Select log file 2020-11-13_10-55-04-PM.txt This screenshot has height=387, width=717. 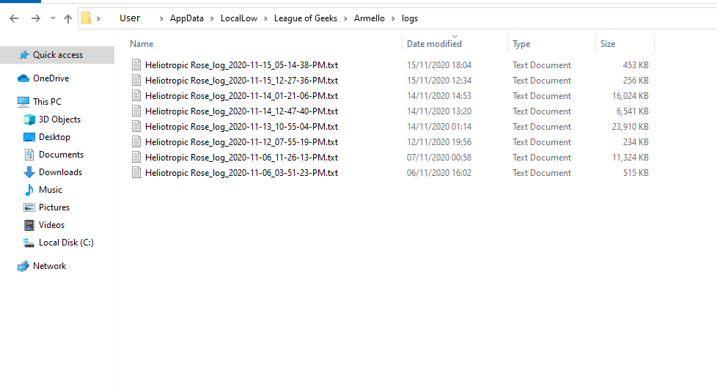click(241, 127)
